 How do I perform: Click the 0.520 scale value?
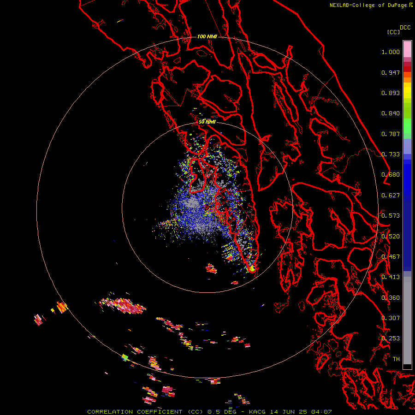click(x=391, y=237)
